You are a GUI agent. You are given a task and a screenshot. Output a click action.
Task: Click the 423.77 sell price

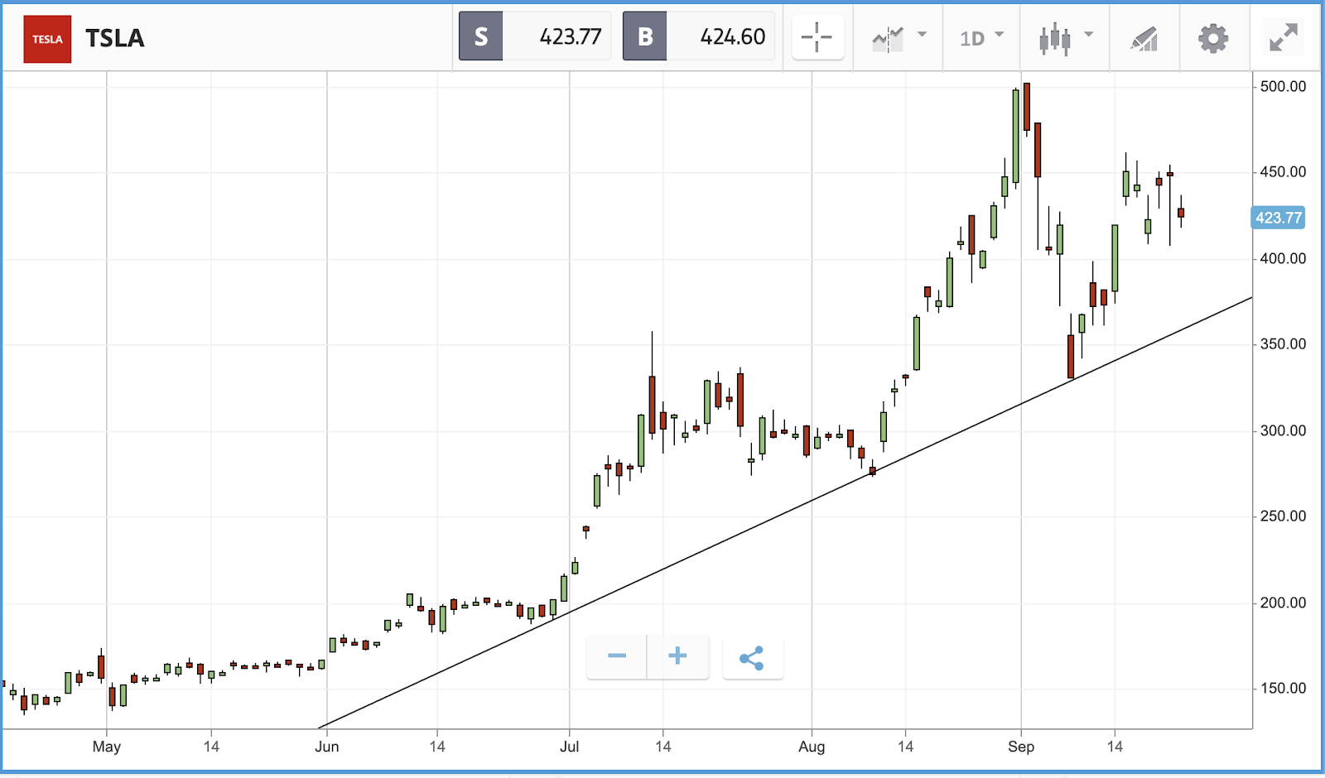570,36
